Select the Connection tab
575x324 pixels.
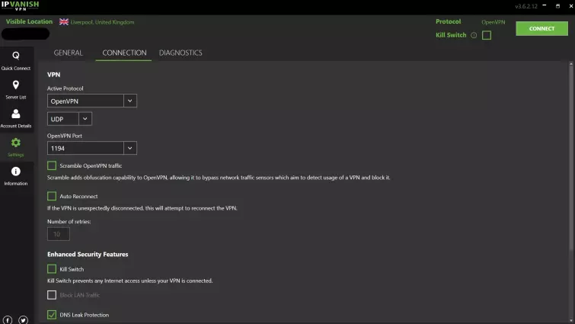(124, 53)
